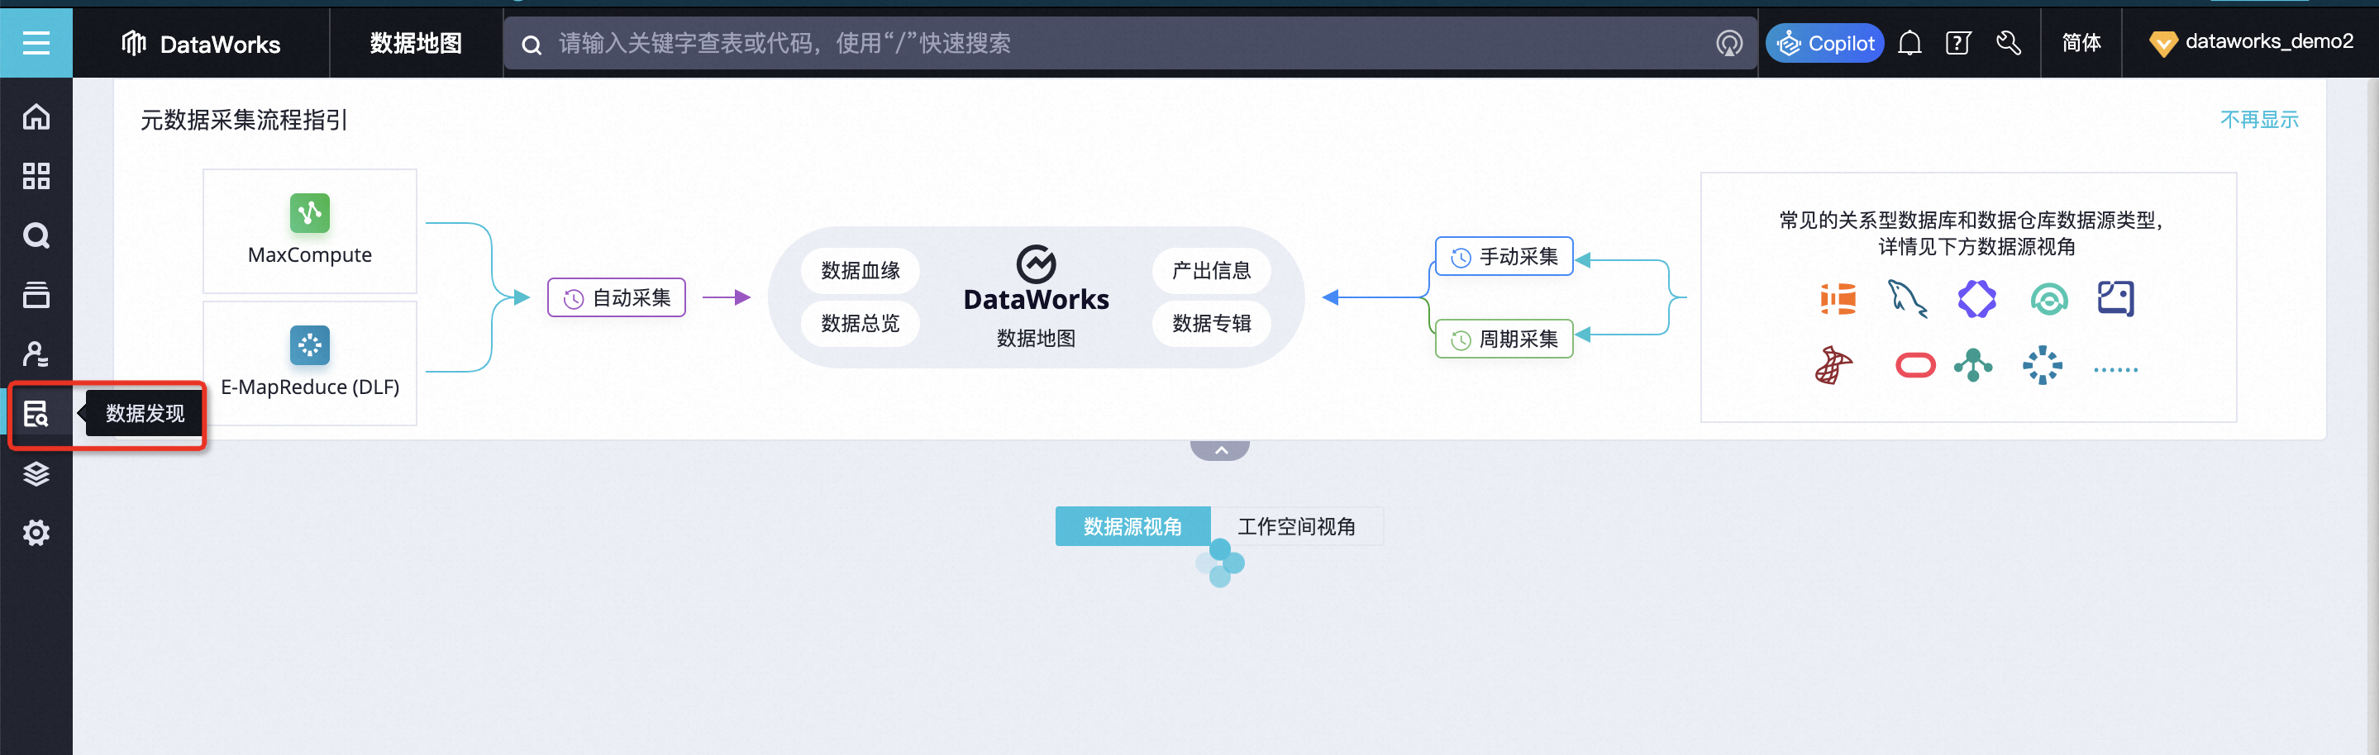Click the blue E-MapReduce (DLF) icon

pyautogui.click(x=309, y=345)
